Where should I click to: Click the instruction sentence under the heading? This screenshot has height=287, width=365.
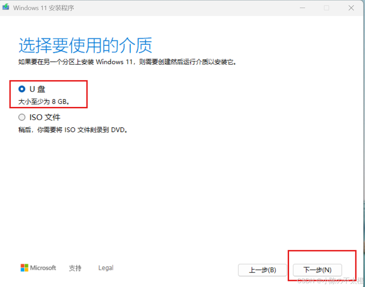coord(127,62)
